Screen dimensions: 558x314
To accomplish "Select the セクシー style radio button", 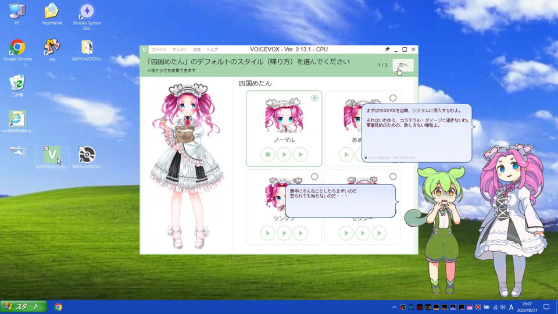I will click(x=392, y=177).
